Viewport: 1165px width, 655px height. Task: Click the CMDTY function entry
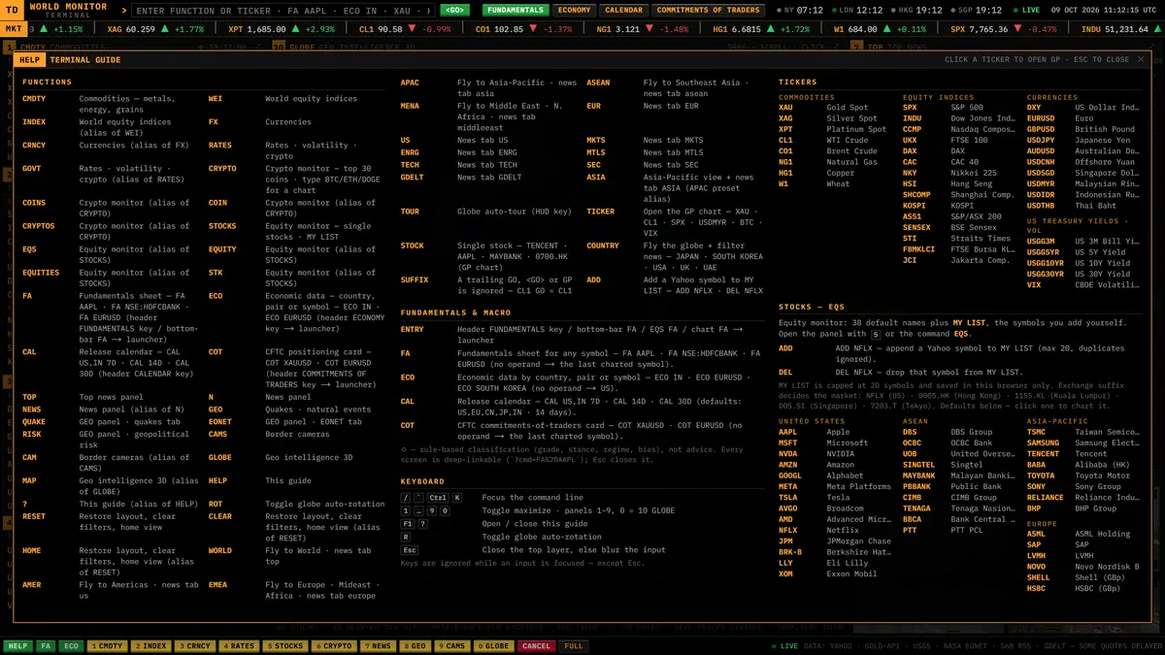click(x=34, y=98)
